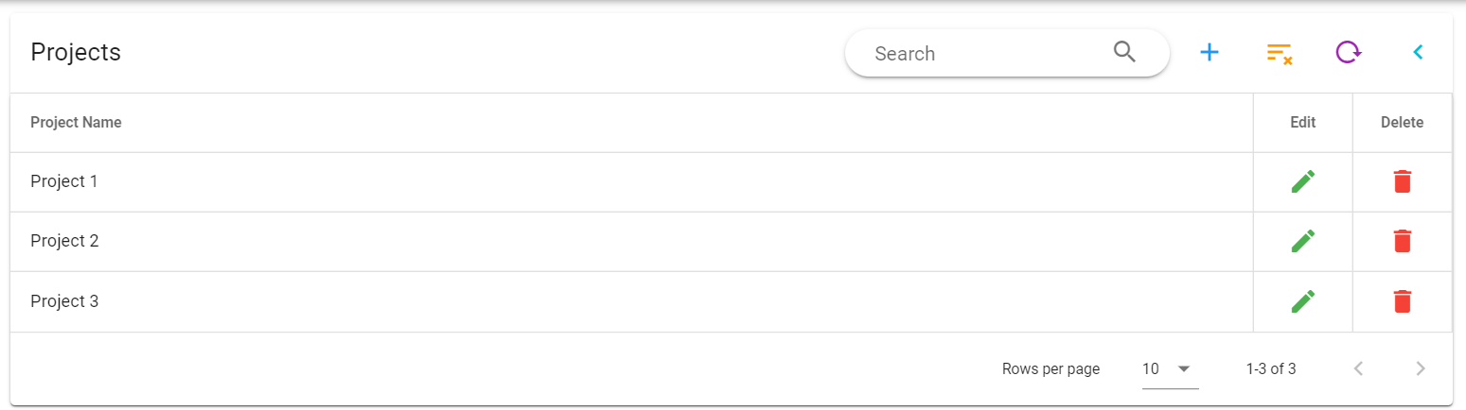
Task: Go to the next page of projects
Action: coord(1420,369)
